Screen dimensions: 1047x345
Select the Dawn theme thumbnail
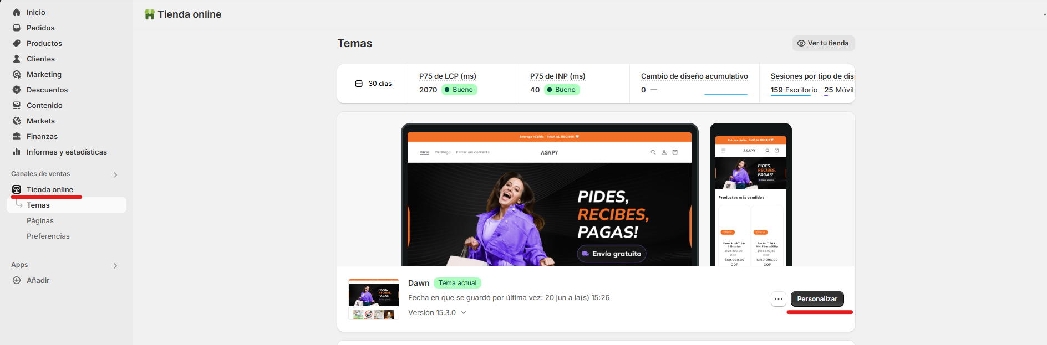(374, 299)
